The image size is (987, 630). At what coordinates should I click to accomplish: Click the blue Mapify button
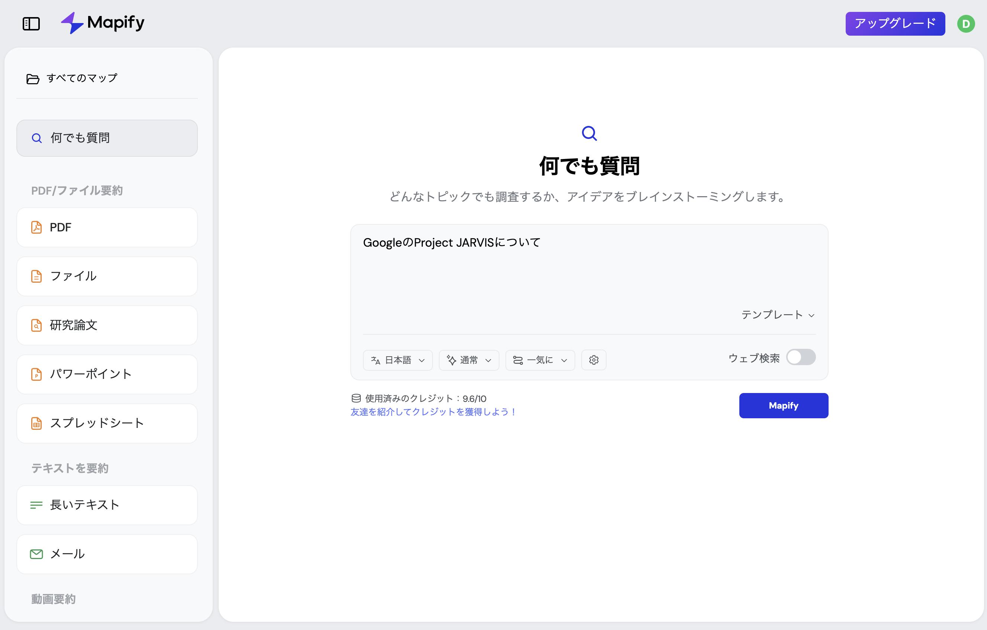[x=783, y=406]
